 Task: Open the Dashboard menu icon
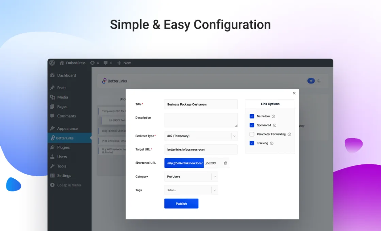52,75
